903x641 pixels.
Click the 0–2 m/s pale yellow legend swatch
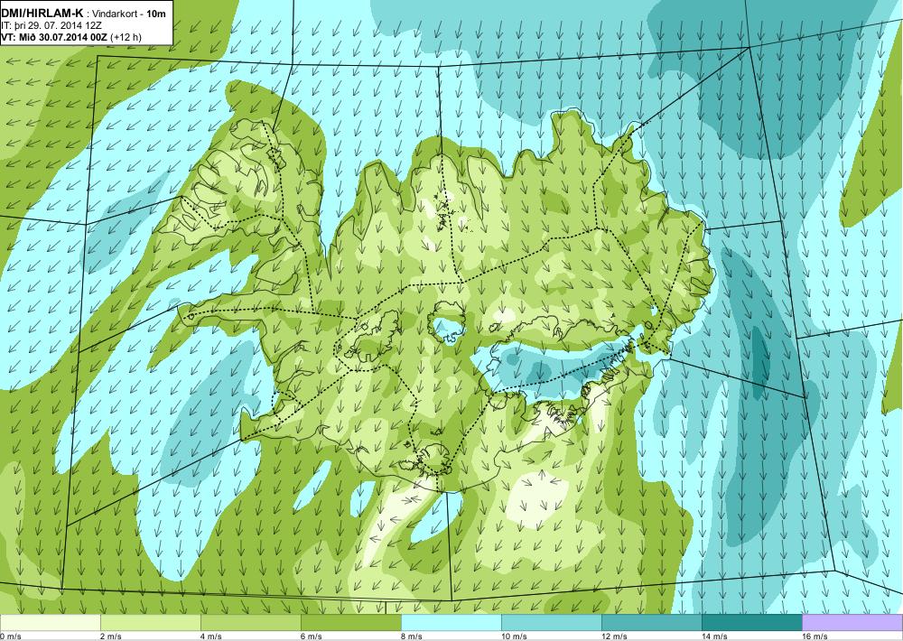pos(50,623)
